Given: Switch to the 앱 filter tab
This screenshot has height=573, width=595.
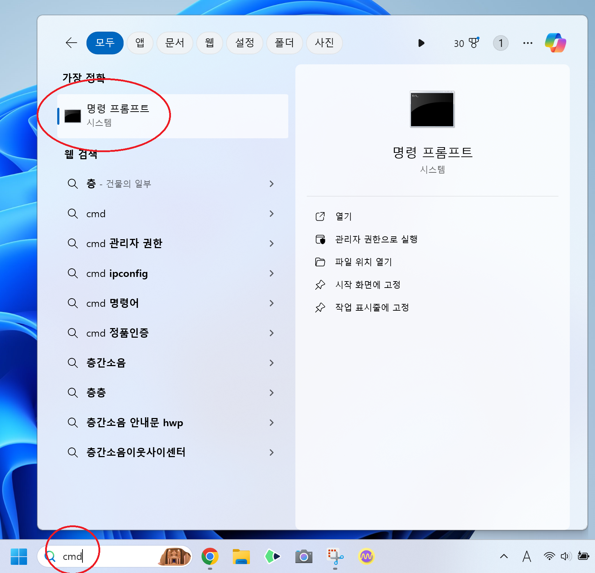Looking at the screenshot, I should (x=140, y=43).
